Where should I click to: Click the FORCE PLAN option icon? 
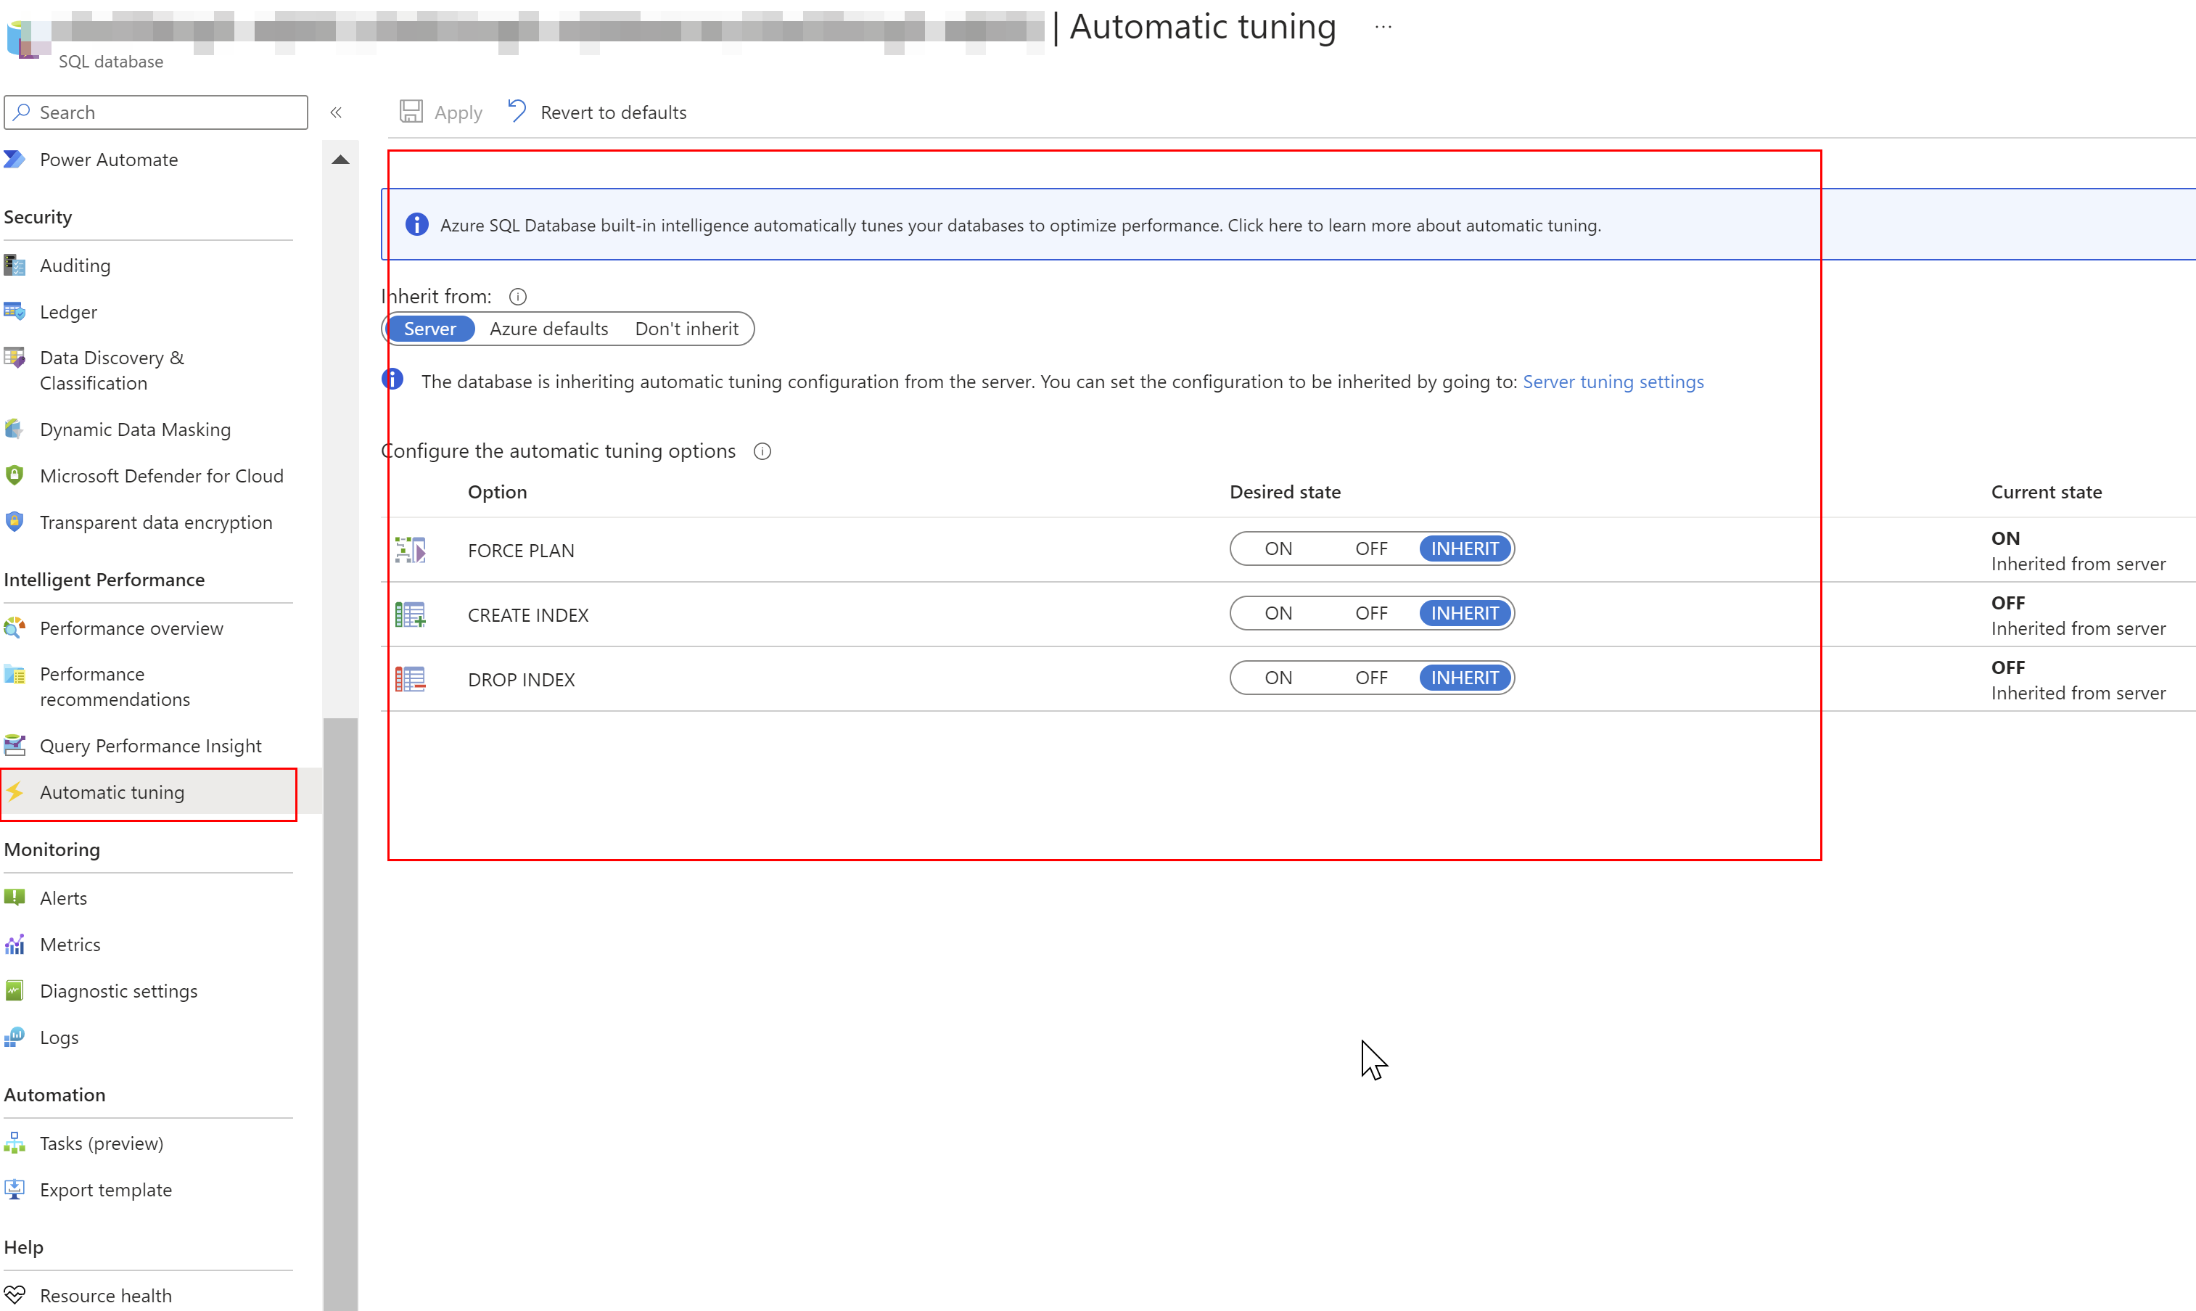coord(411,551)
